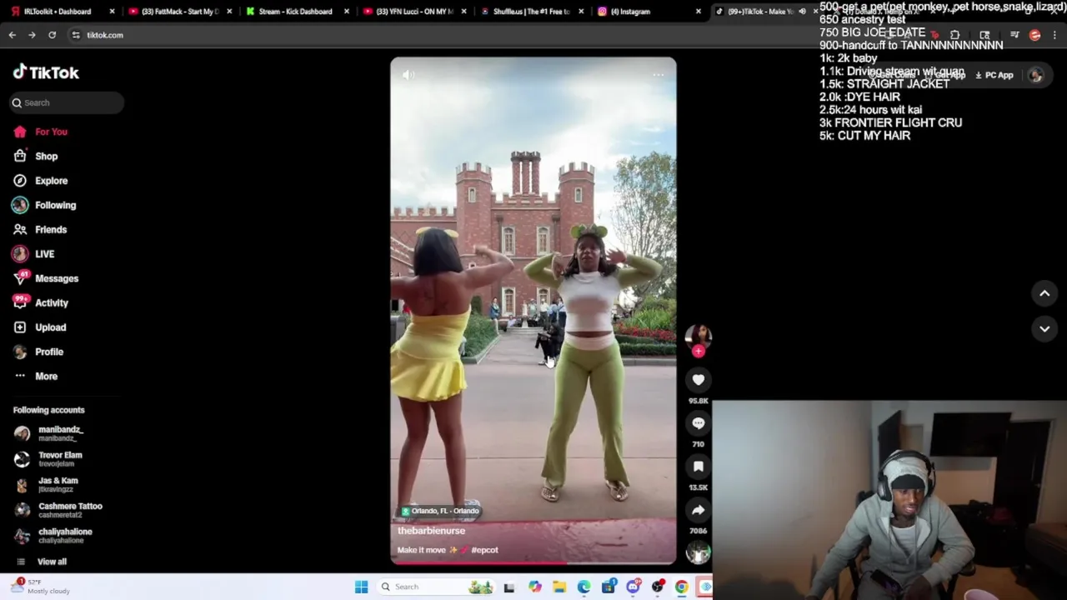This screenshot has height=600, width=1067.
Task: Open Microsoft Store from the taskbar
Action: pos(609,587)
